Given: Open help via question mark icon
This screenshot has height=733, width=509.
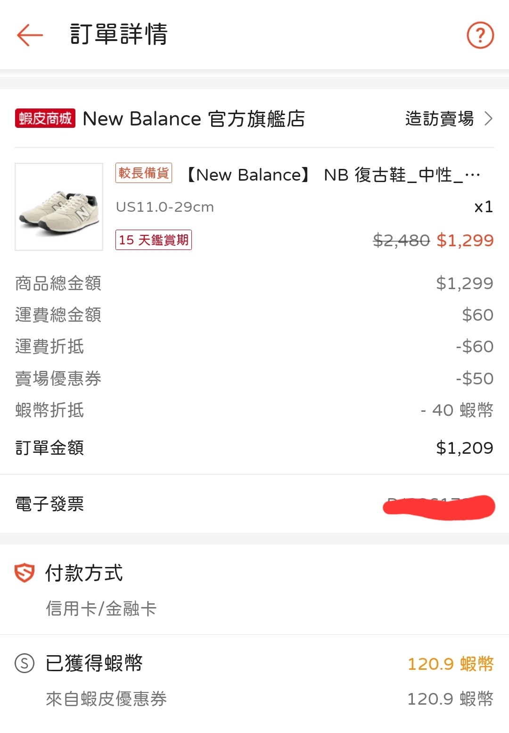Looking at the screenshot, I should [480, 35].
